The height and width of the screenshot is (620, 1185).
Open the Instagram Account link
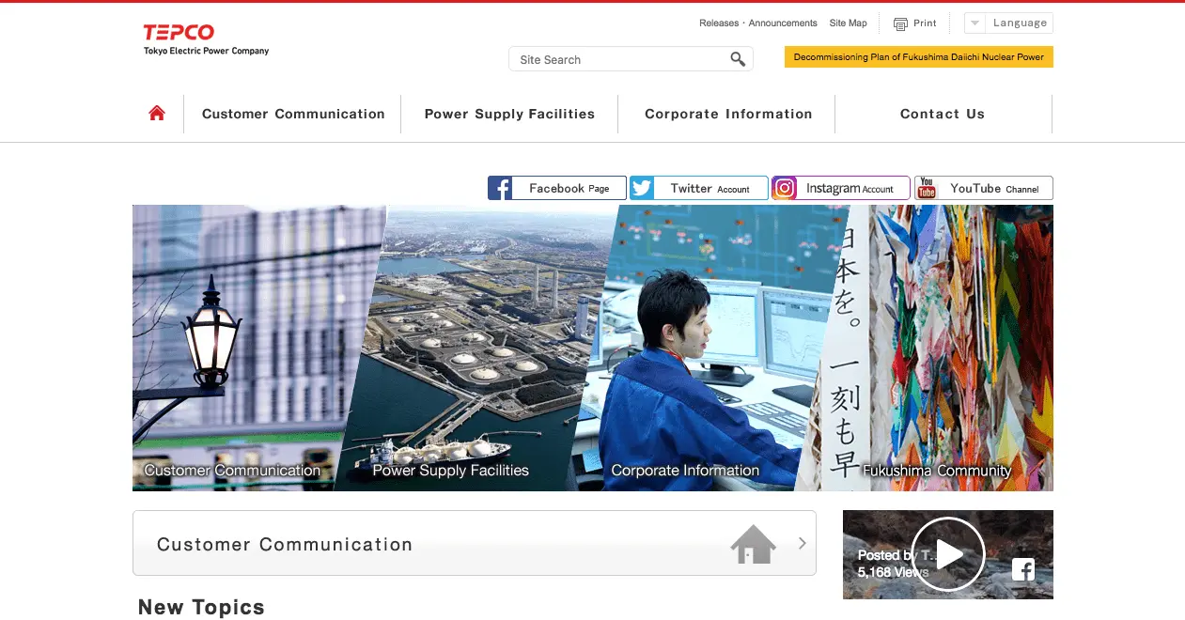pos(841,188)
